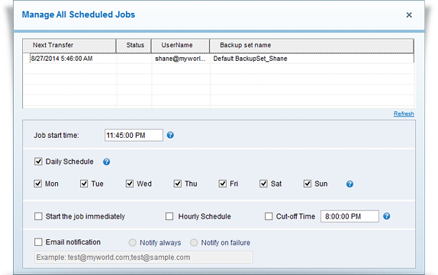Click help icon after the Sun checkbox
438x275 pixels.
pyautogui.click(x=349, y=184)
